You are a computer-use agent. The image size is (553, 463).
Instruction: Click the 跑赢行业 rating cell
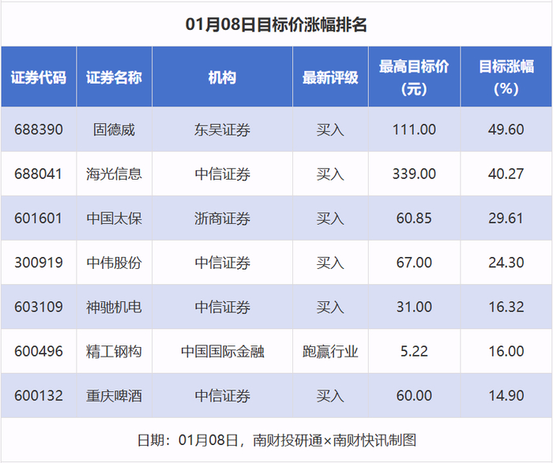(330, 351)
